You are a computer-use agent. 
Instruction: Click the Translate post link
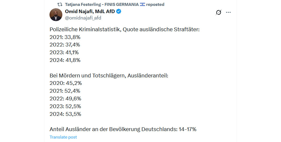(63, 137)
